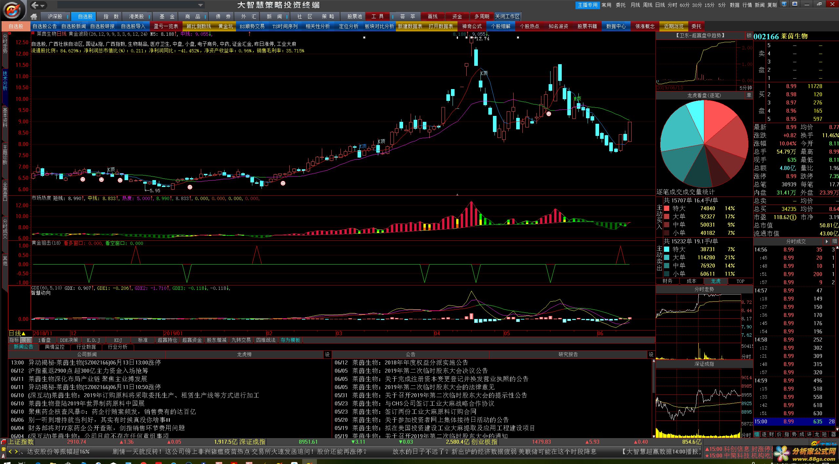839x464 pixels.
Task: Click the 细 button beside 分时成交
Action: coord(835,241)
